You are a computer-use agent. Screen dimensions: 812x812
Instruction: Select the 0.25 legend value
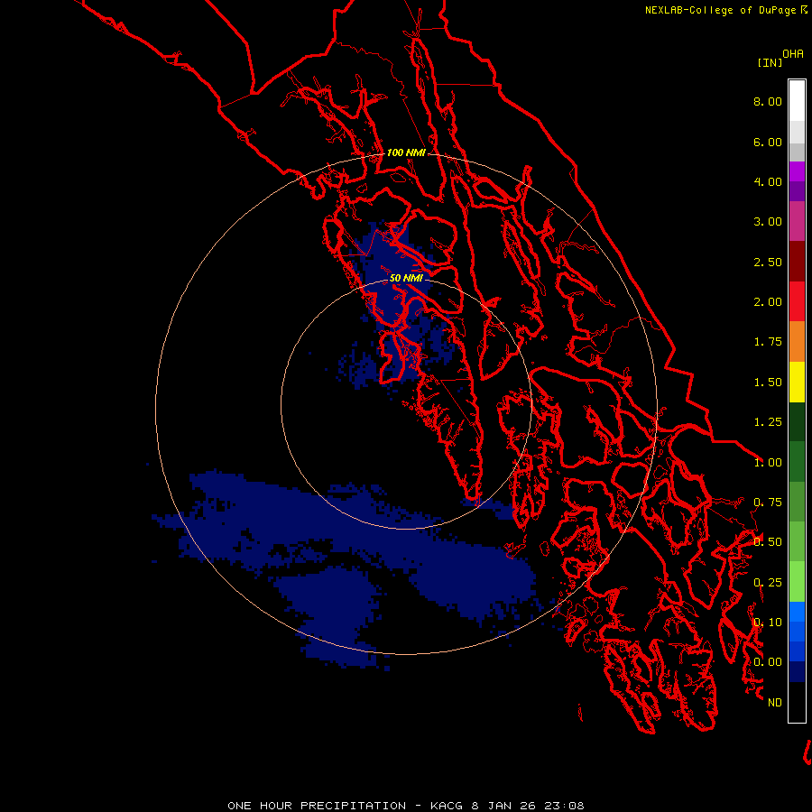[x=768, y=583]
